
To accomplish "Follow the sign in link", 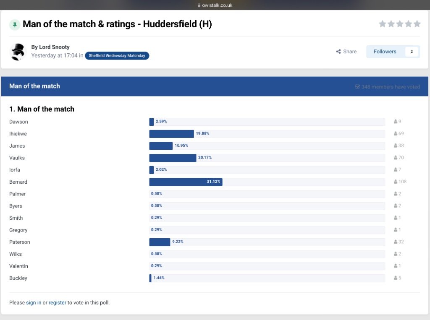I will (x=34, y=302).
